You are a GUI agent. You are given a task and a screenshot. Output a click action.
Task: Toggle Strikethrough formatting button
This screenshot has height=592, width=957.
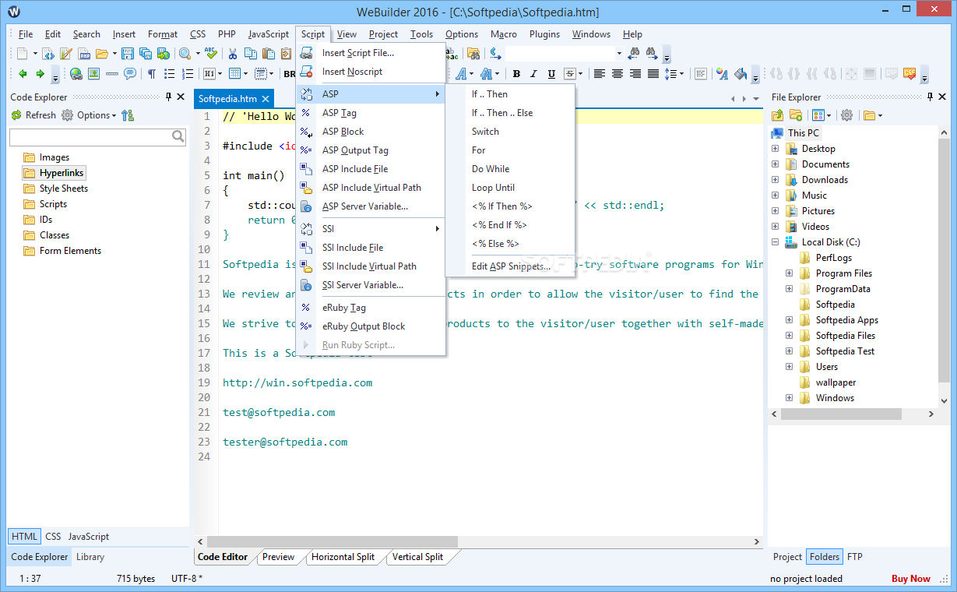pos(569,74)
